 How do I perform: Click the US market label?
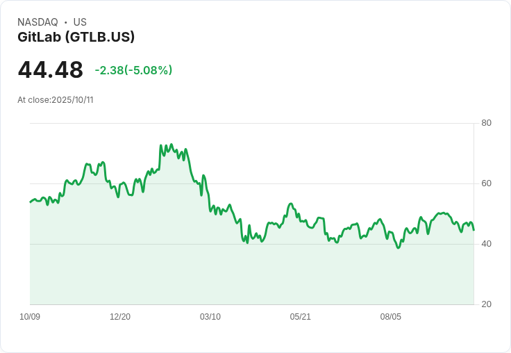coord(80,22)
